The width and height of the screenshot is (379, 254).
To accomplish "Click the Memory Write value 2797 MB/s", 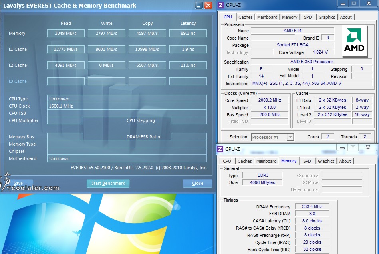I will click(107, 33).
